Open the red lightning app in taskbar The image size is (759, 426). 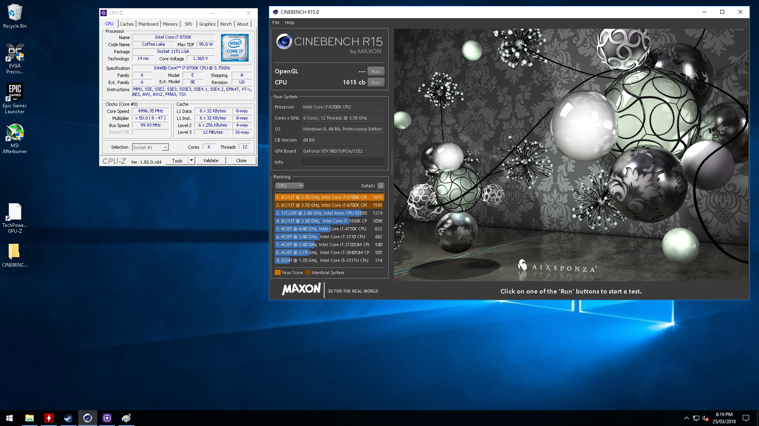(x=49, y=418)
